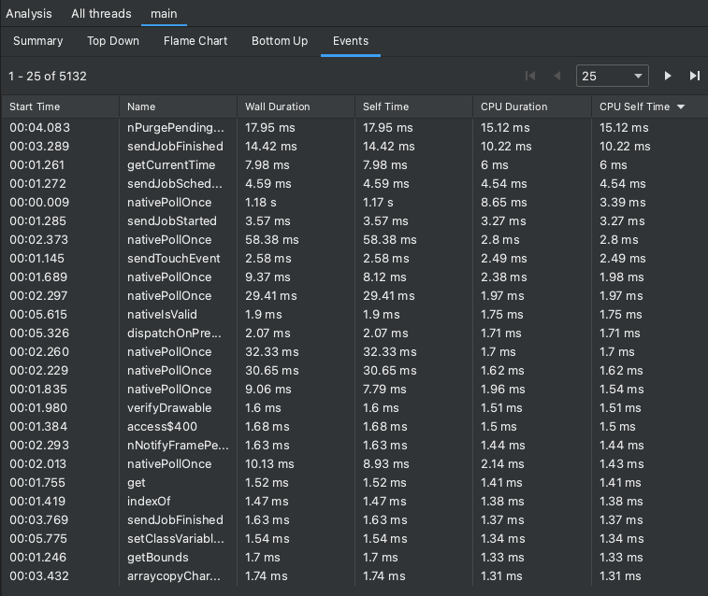Click the CPU Self Time sort arrow

coord(681,107)
